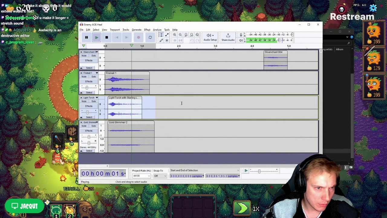
Task: Click the Zoom In magnifier
Action: click(x=174, y=35)
